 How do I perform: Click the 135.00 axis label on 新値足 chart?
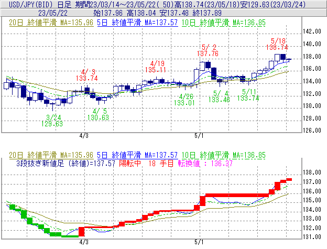pyautogui.click(x=312, y=200)
